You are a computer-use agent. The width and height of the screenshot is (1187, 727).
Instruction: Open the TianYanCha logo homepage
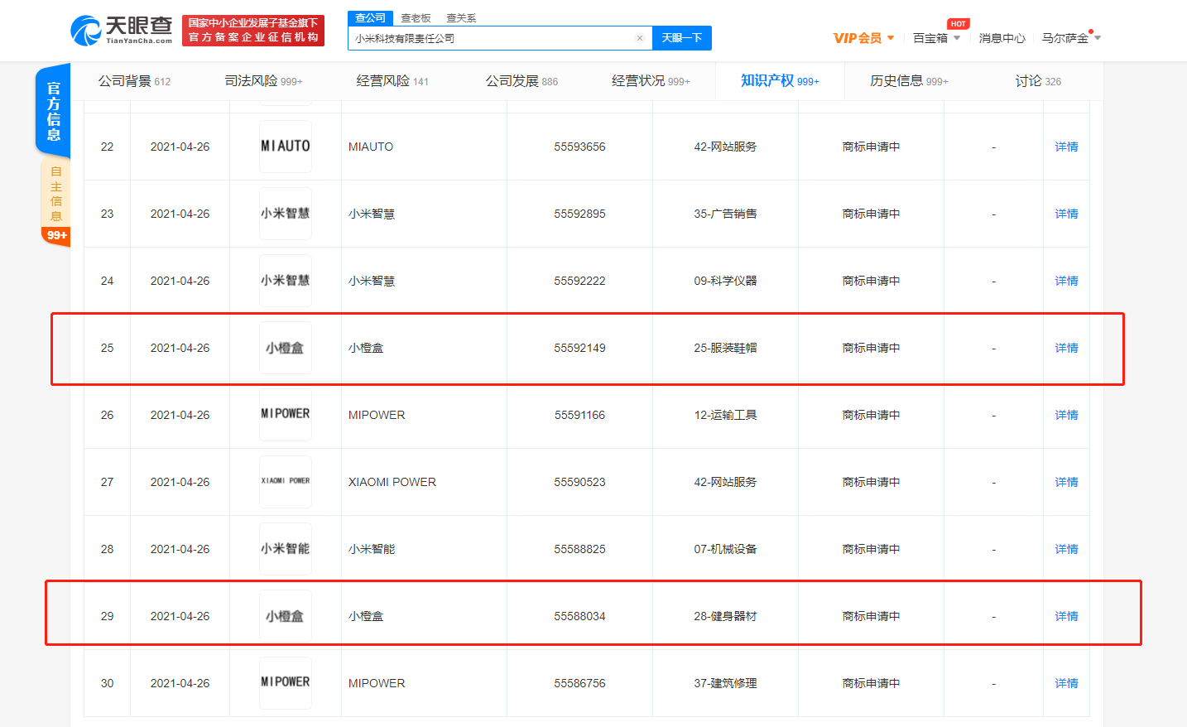coord(122,31)
